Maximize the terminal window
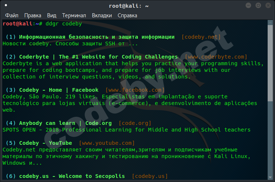The image size is (275, 182). 258,6
